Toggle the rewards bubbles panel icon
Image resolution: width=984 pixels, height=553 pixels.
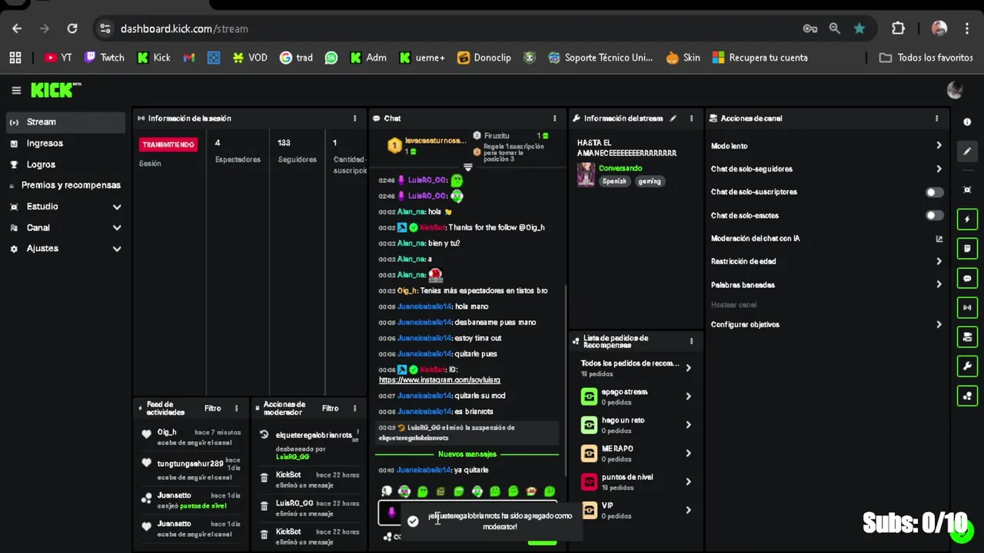967,396
